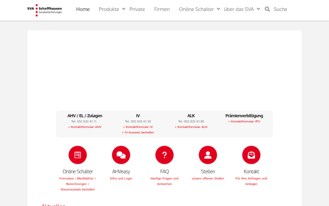This screenshot has width=329, height=206.
Task: Click the AHVeasy heading text
Action: point(121,171)
